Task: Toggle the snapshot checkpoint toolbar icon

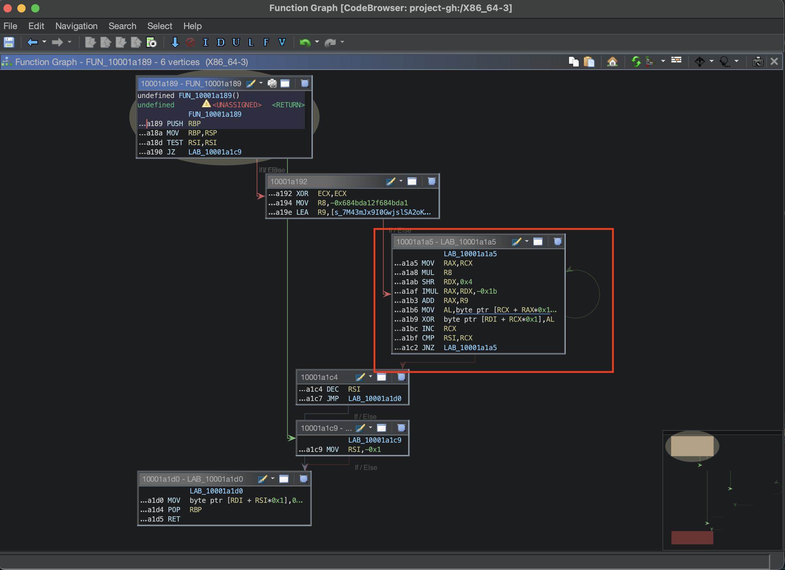Action: click(152, 42)
